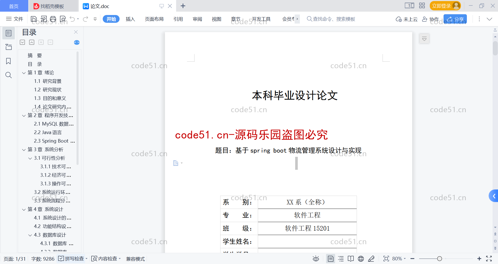Click the Undo arrow

pos(72,19)
